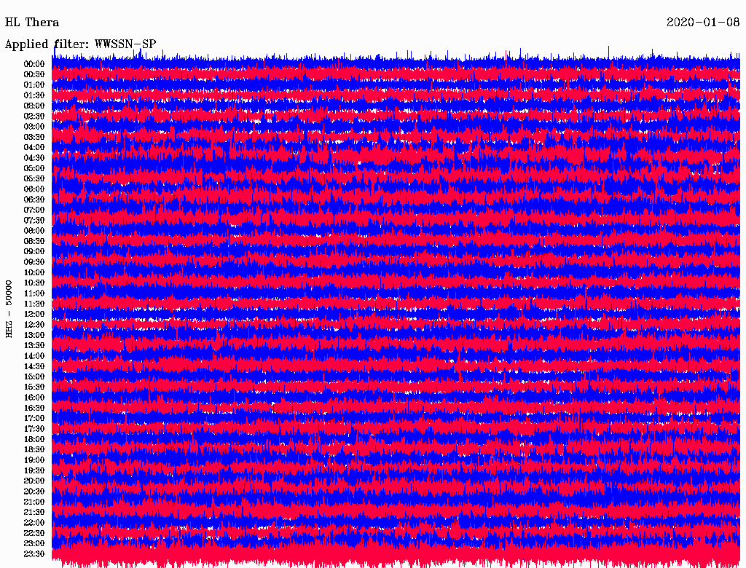Select the 20:30 time label
746x568 pixels.
[x=34, y=492]
